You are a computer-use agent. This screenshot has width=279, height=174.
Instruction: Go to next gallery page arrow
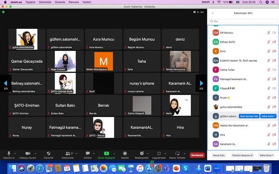tap(201, 83)
